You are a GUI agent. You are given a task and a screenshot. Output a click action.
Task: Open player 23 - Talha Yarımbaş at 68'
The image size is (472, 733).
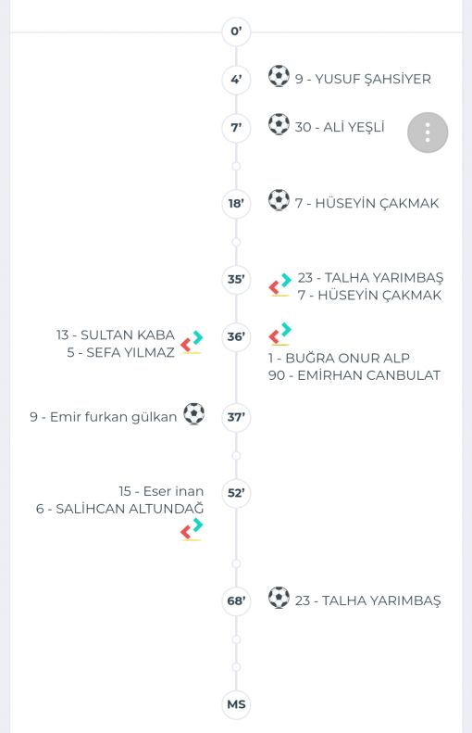coord(368,600)
